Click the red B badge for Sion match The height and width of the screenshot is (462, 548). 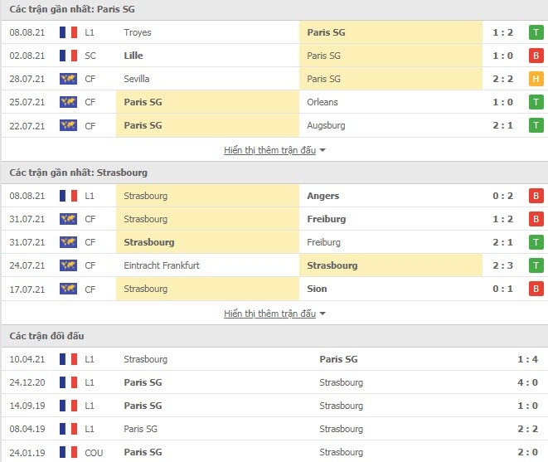536,289
